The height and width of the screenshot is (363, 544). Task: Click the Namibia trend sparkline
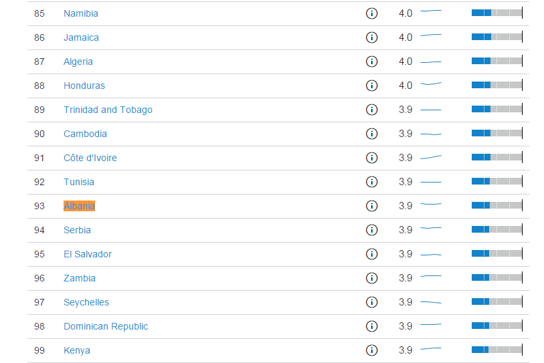[x=431, y=11]
